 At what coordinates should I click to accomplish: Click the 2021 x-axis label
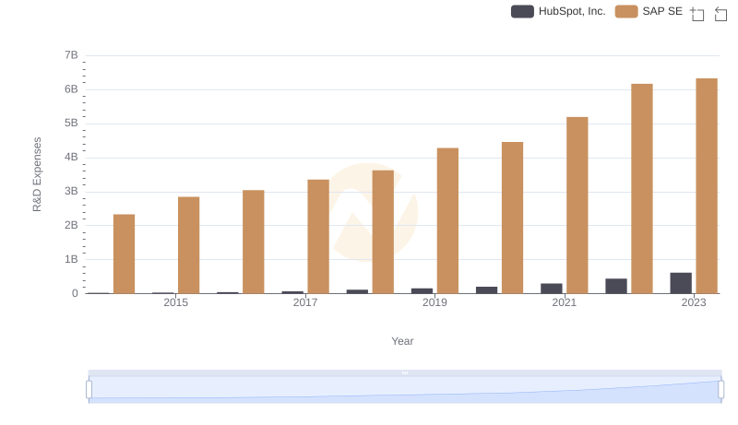pyautogui.click(x=564, y=302)
